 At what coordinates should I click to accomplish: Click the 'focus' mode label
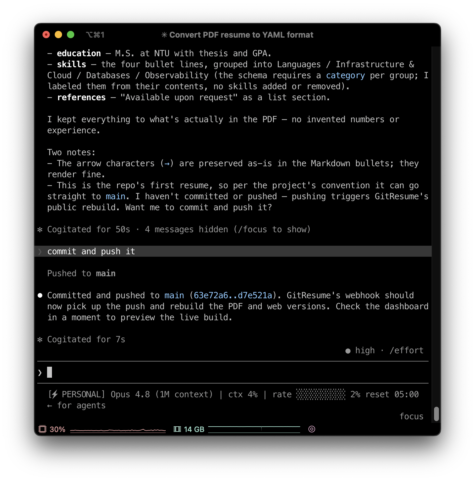(x=411, y=417)
